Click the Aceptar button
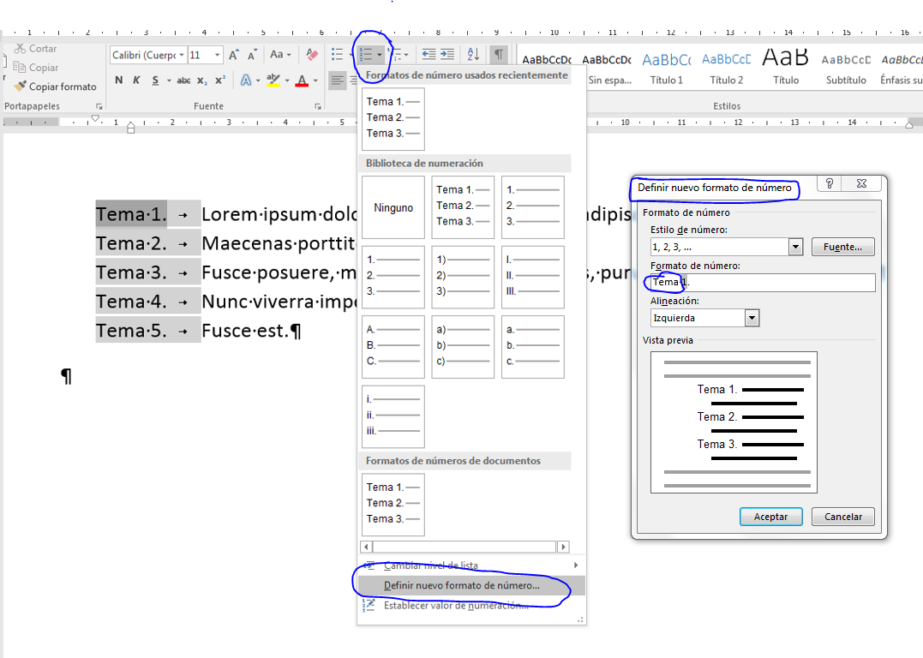 [770, 517]
